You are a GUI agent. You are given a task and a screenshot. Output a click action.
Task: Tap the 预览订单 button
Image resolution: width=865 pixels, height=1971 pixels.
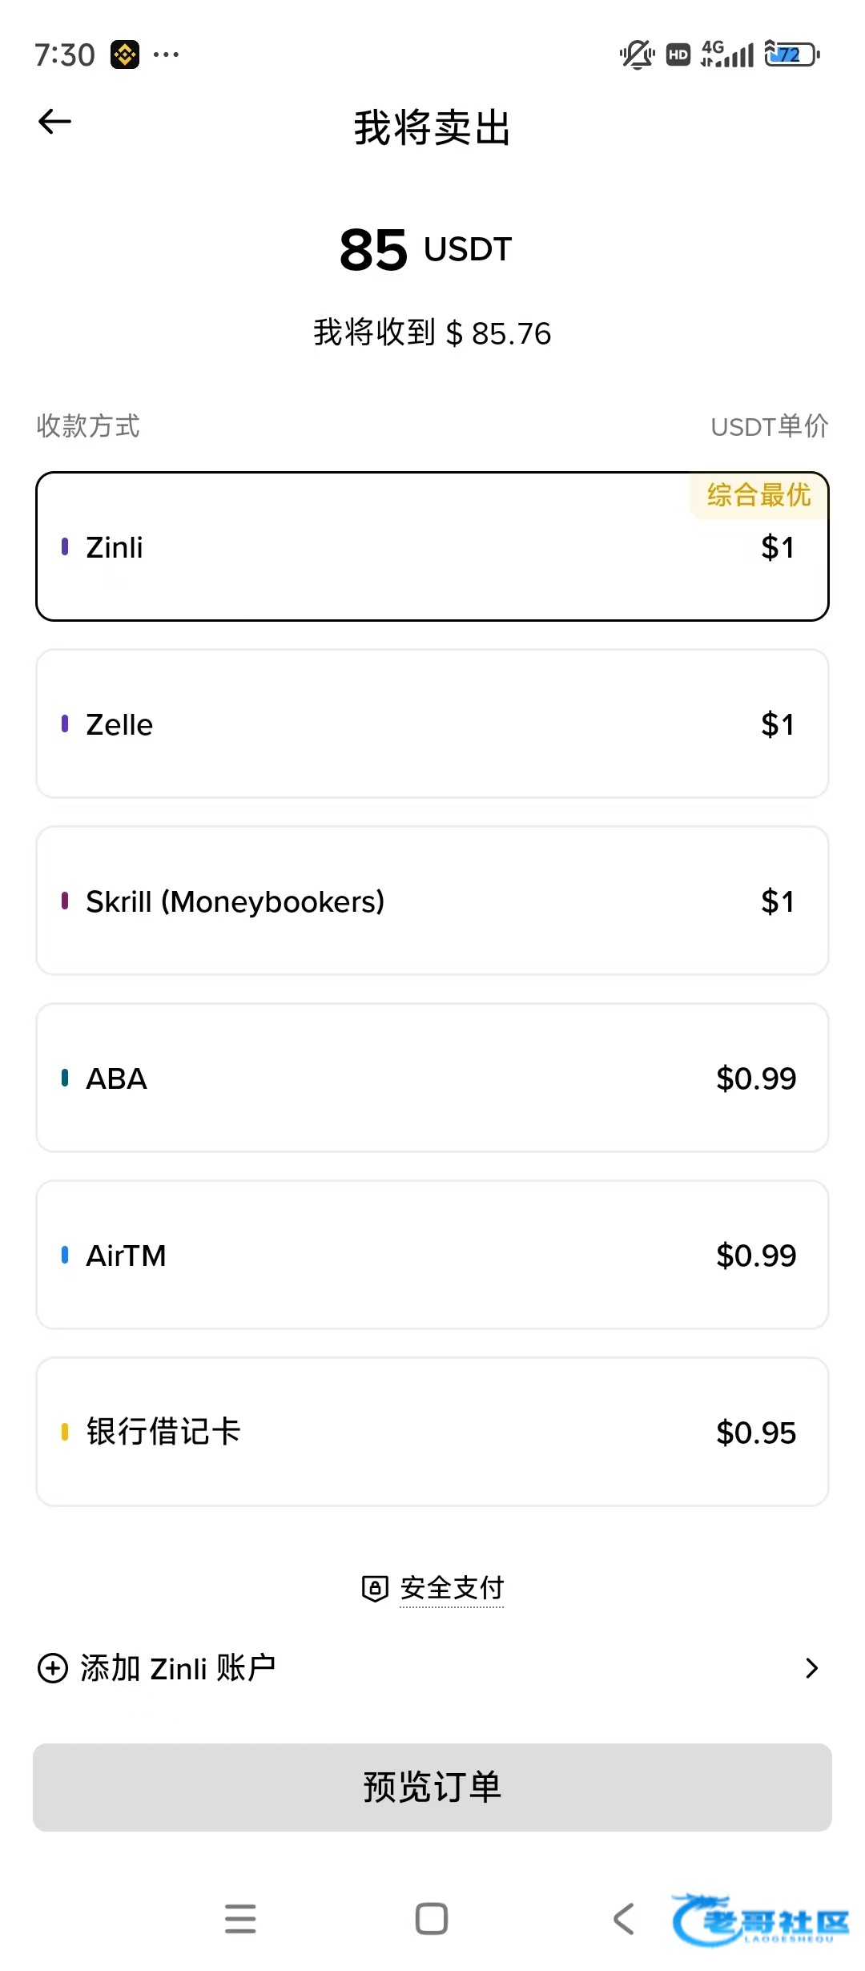[432, 1788]
